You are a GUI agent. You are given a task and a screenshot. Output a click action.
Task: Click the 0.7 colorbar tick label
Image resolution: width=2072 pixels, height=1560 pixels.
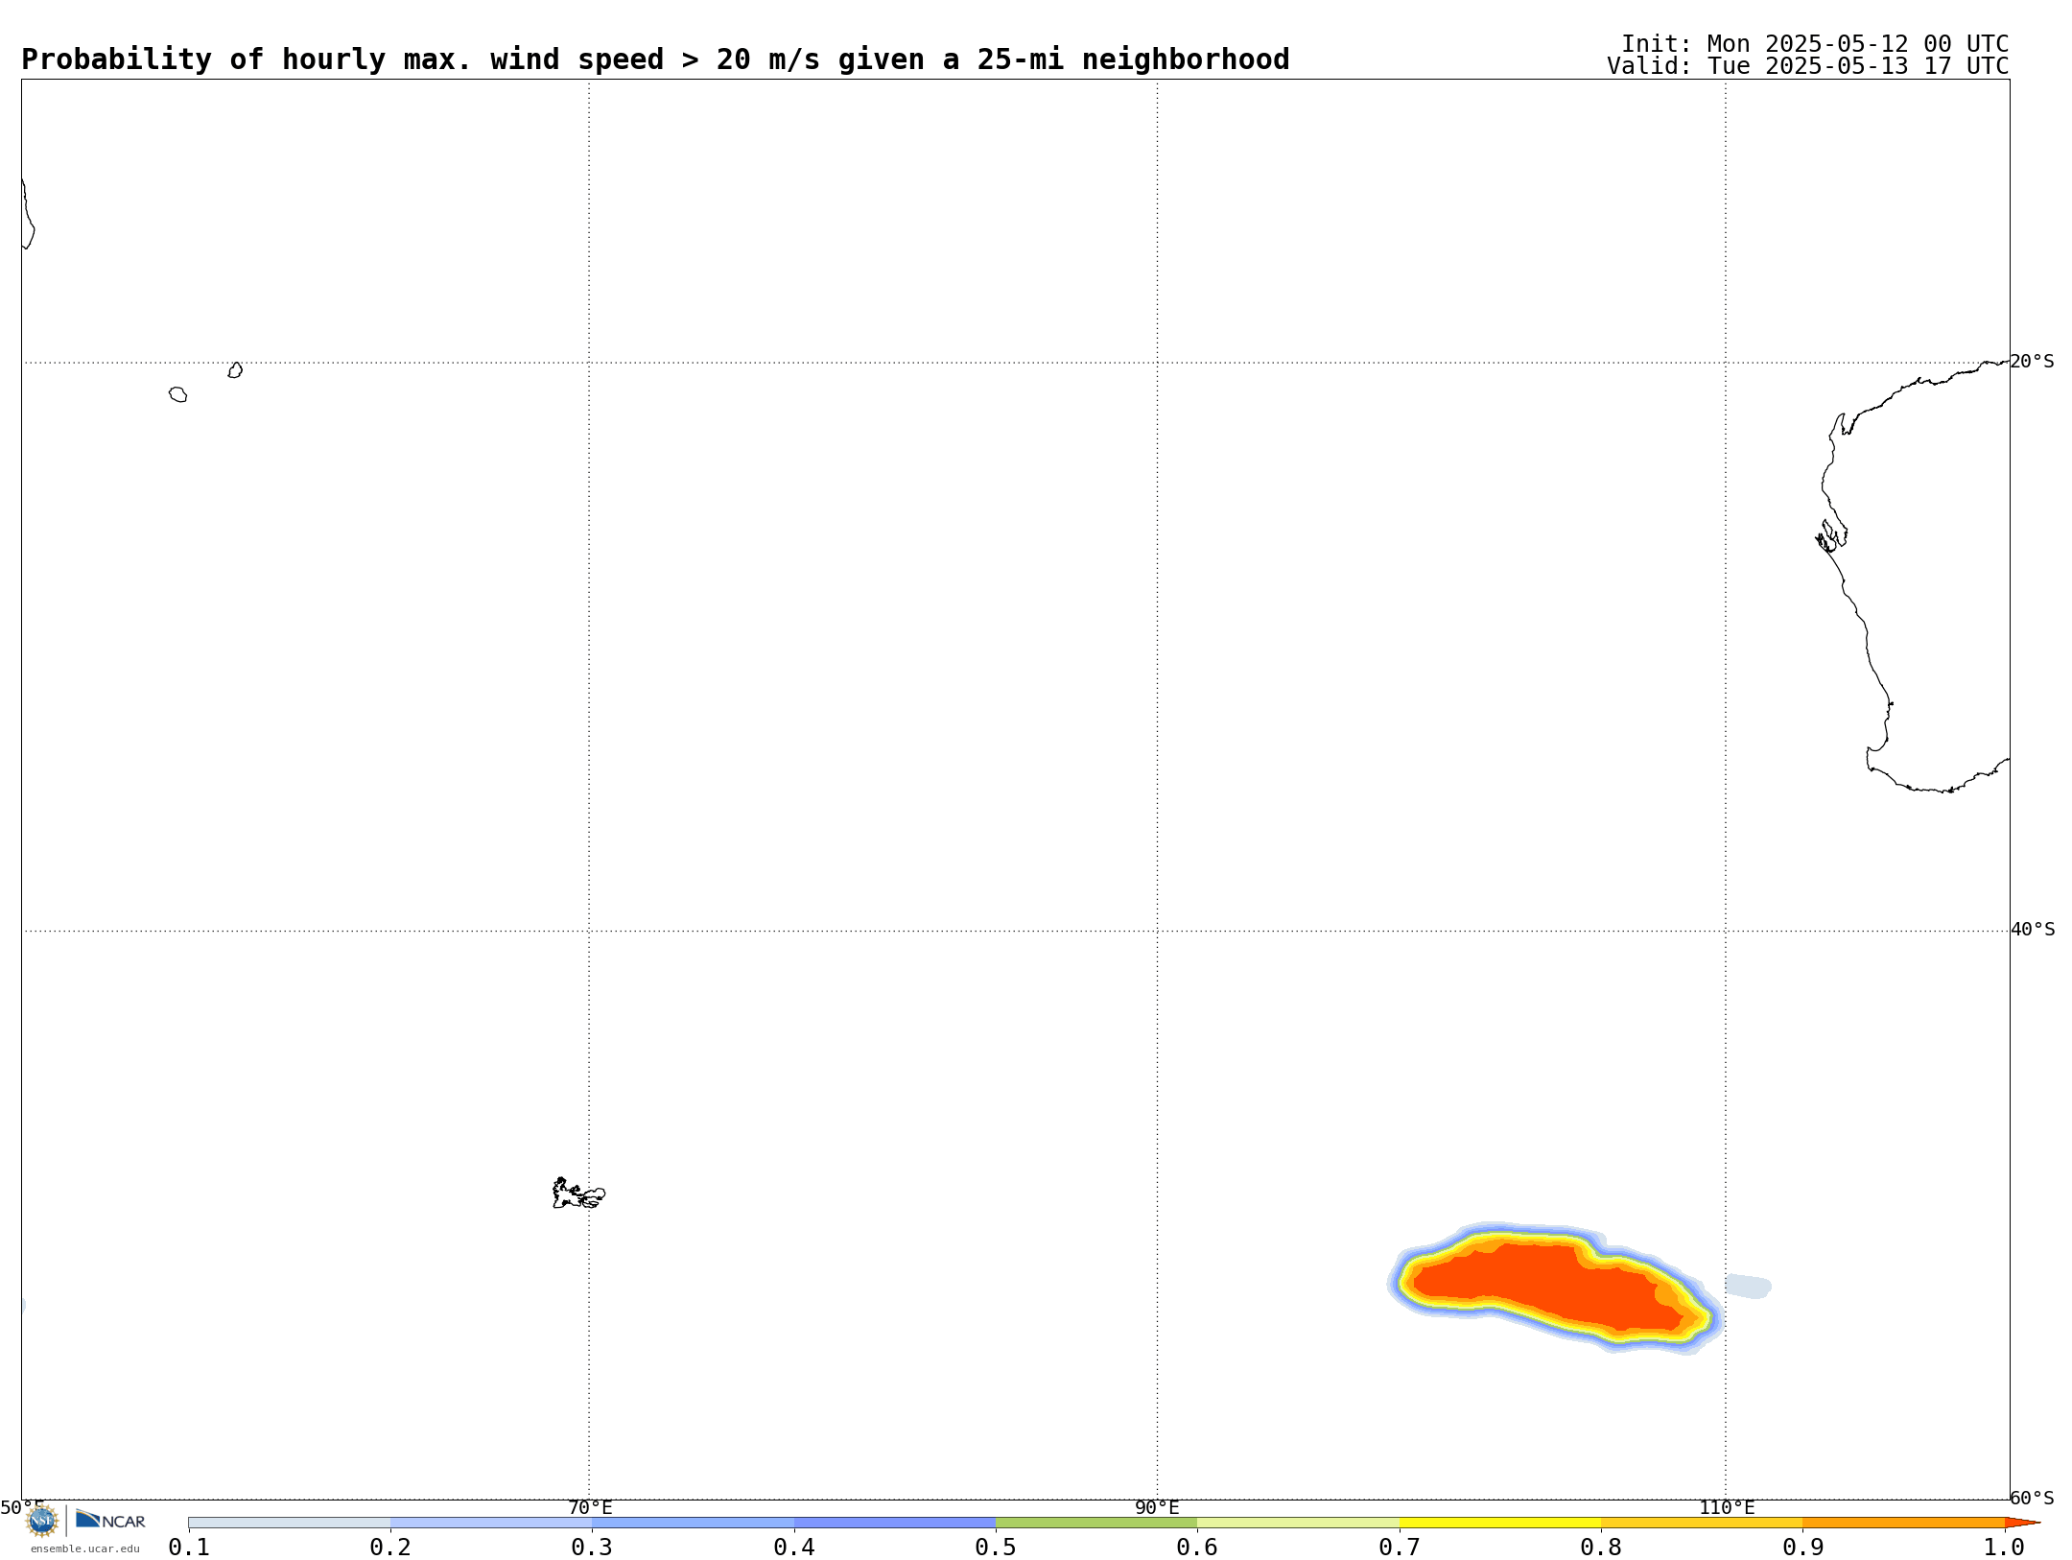point(1400,1547)
